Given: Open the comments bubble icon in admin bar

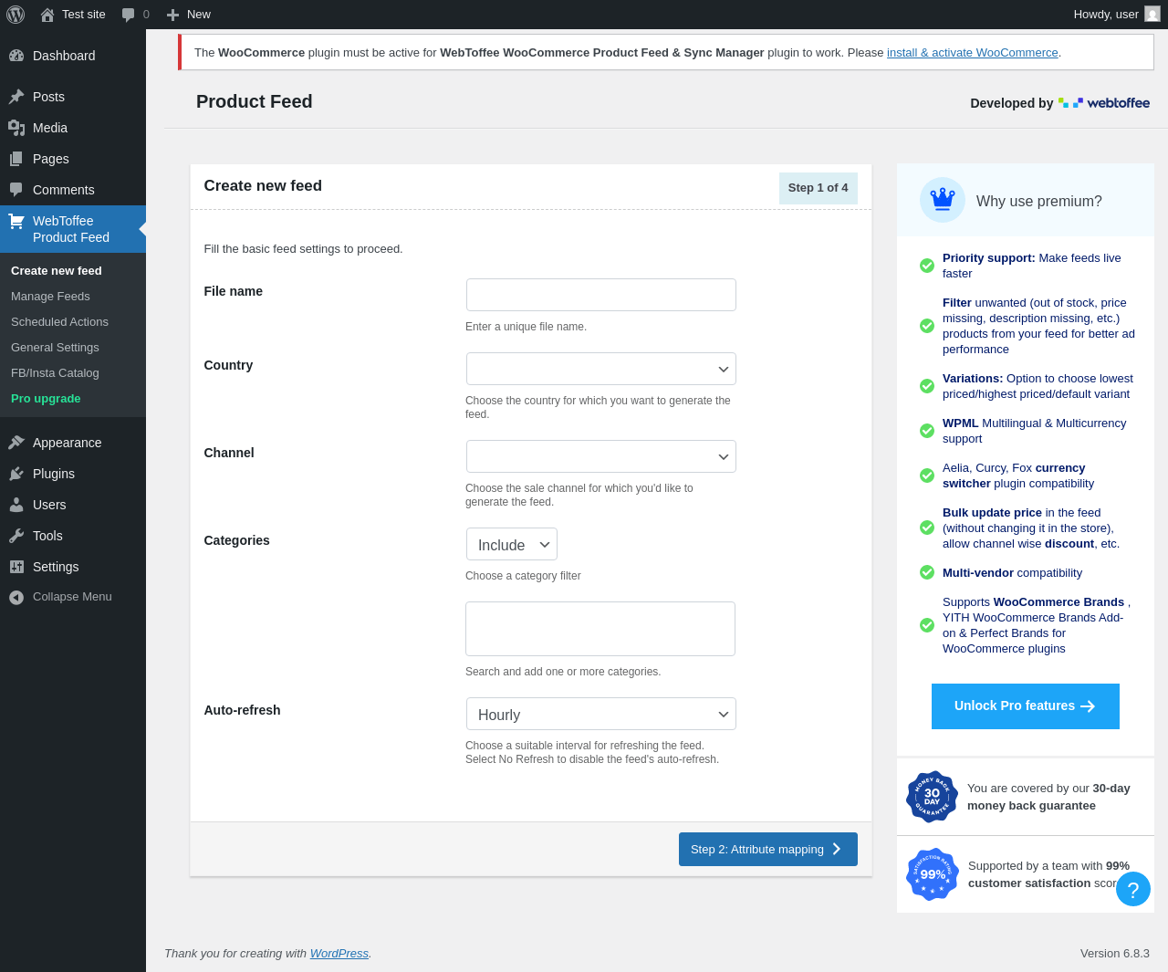Looking at the screenshot, I should click(129, 15).
